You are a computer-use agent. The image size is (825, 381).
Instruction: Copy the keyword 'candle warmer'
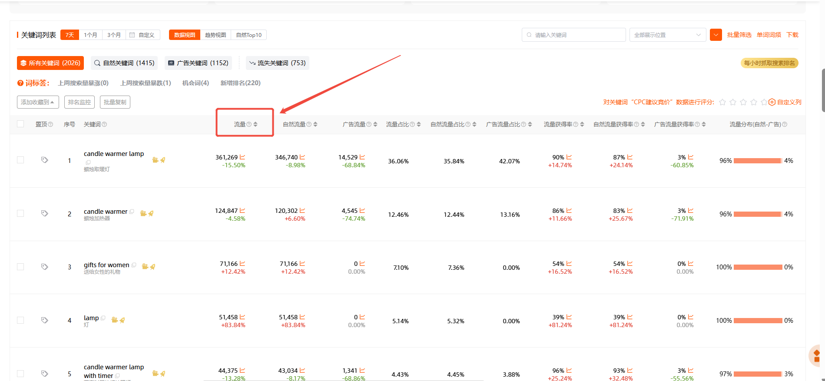click(x=132, y=212)
